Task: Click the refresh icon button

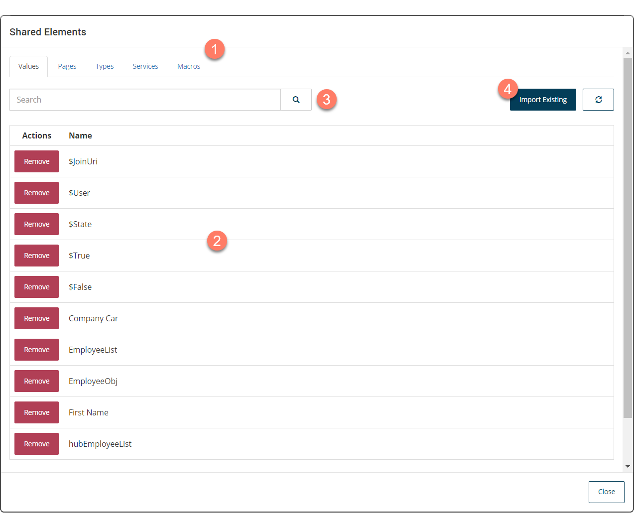Action: (598, 100)
